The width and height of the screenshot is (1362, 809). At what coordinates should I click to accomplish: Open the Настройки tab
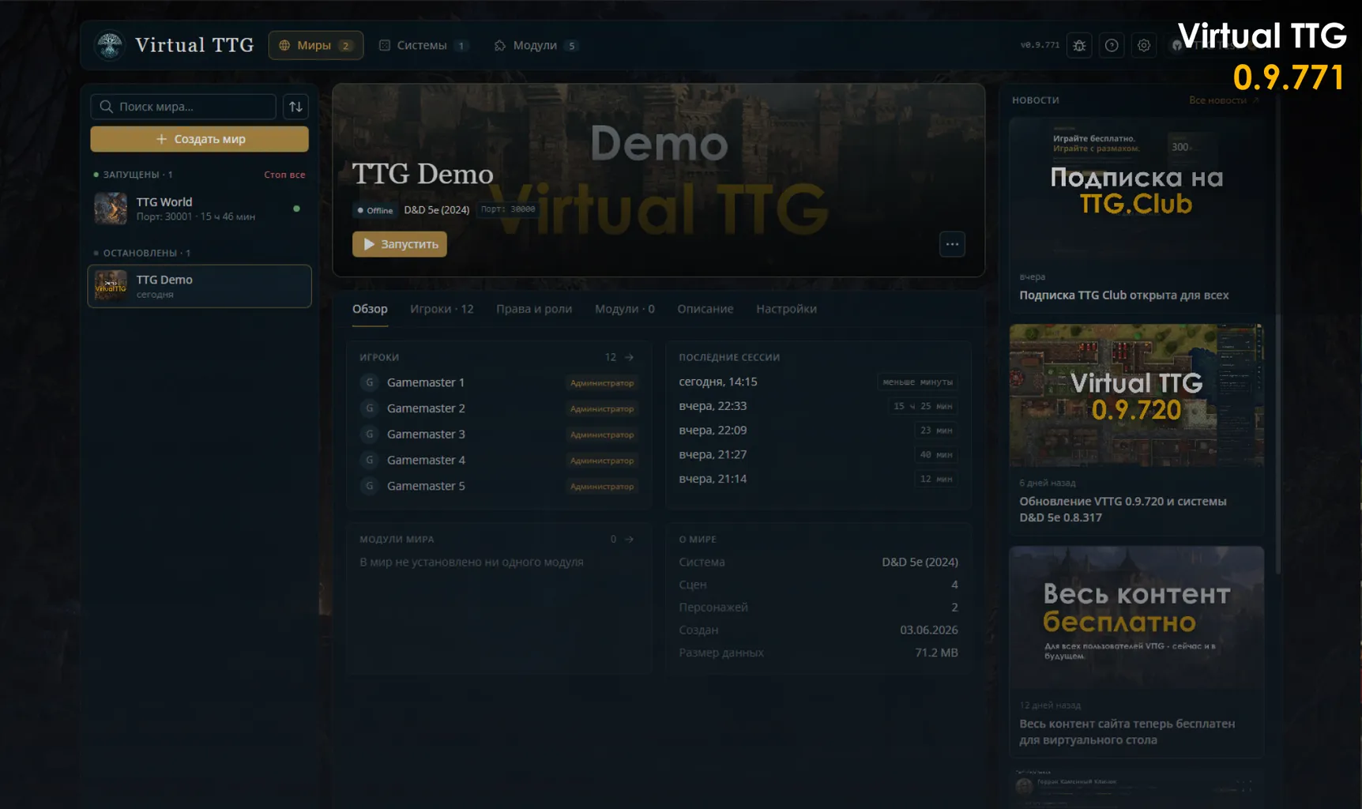point(786,309)
